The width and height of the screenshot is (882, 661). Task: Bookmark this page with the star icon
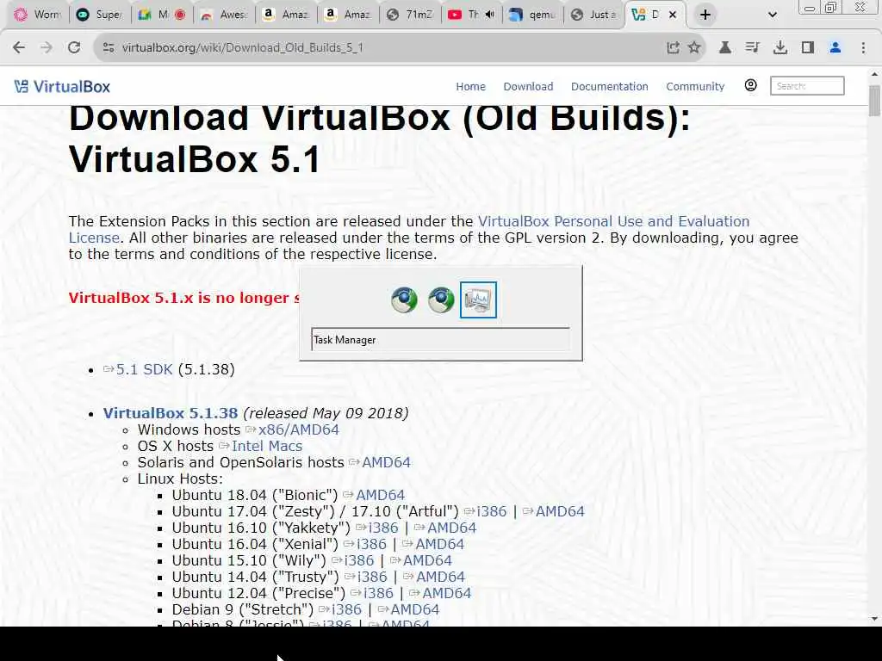click(x=694, y=48)
